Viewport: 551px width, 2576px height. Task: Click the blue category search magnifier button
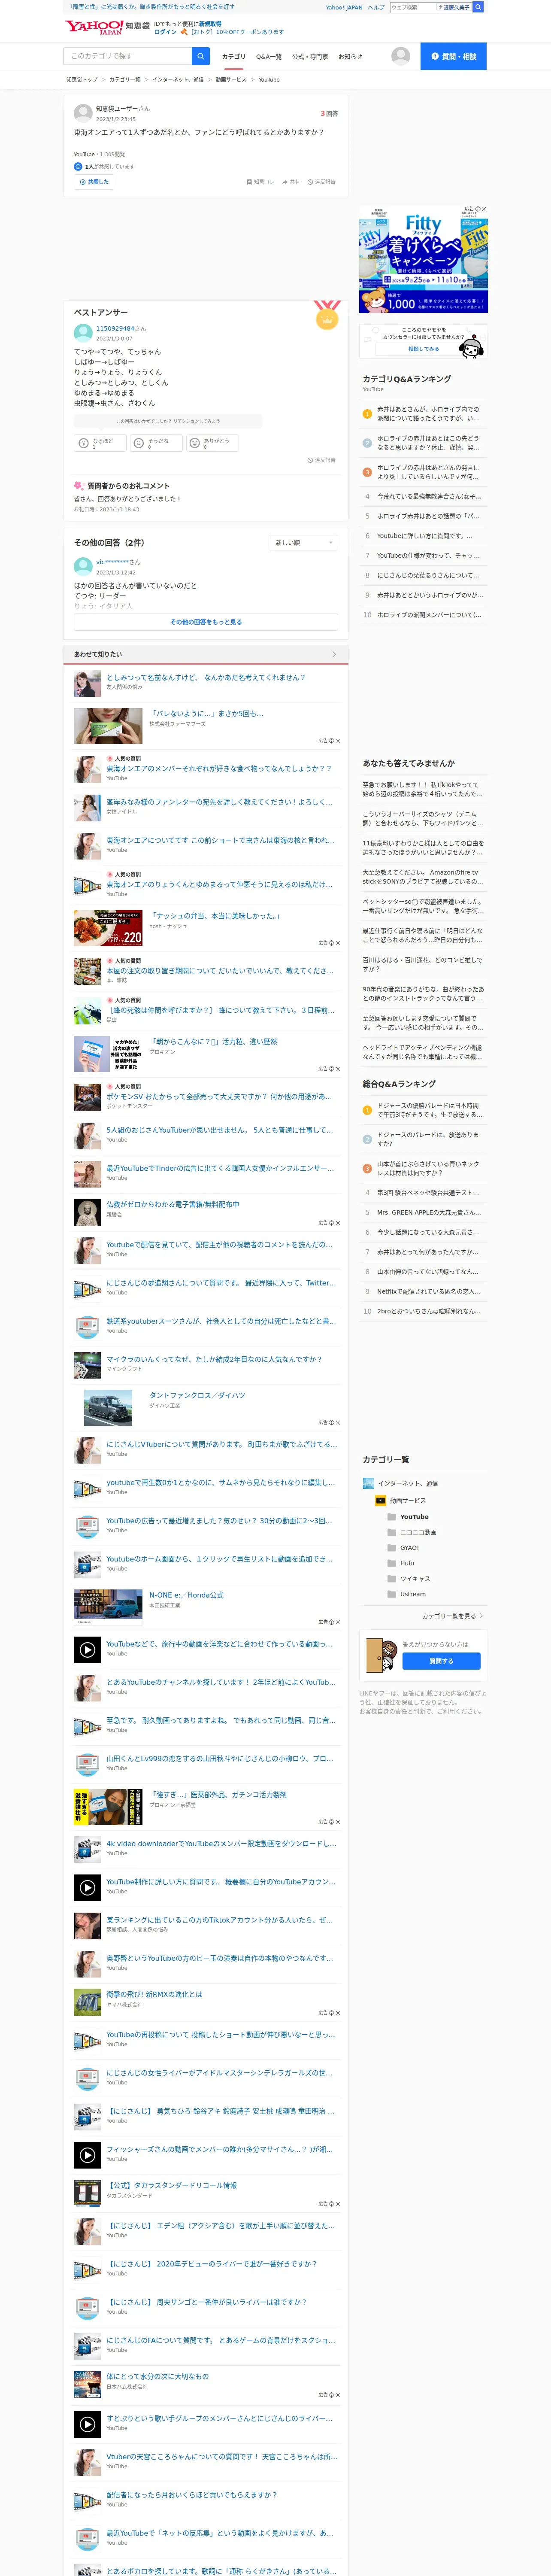click(201, 56)
